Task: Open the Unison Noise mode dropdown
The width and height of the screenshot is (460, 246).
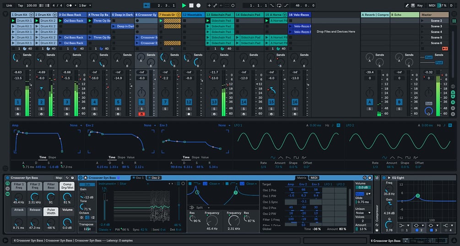Action: pos(363,213)
